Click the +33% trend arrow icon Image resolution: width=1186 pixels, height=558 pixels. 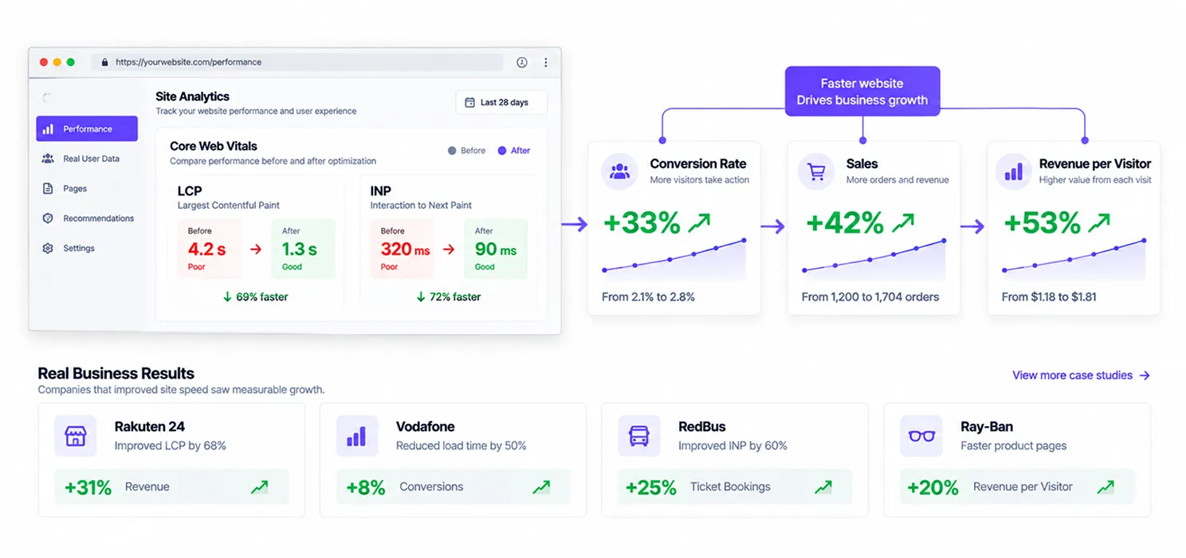[697, 222]
